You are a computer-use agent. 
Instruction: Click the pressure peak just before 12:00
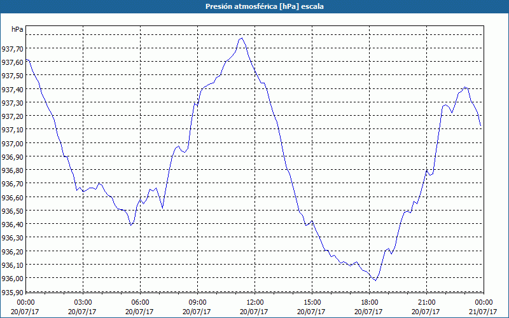[242, 38]
